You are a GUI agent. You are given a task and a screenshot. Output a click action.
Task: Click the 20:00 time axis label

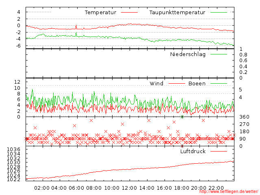click(199, 188)
